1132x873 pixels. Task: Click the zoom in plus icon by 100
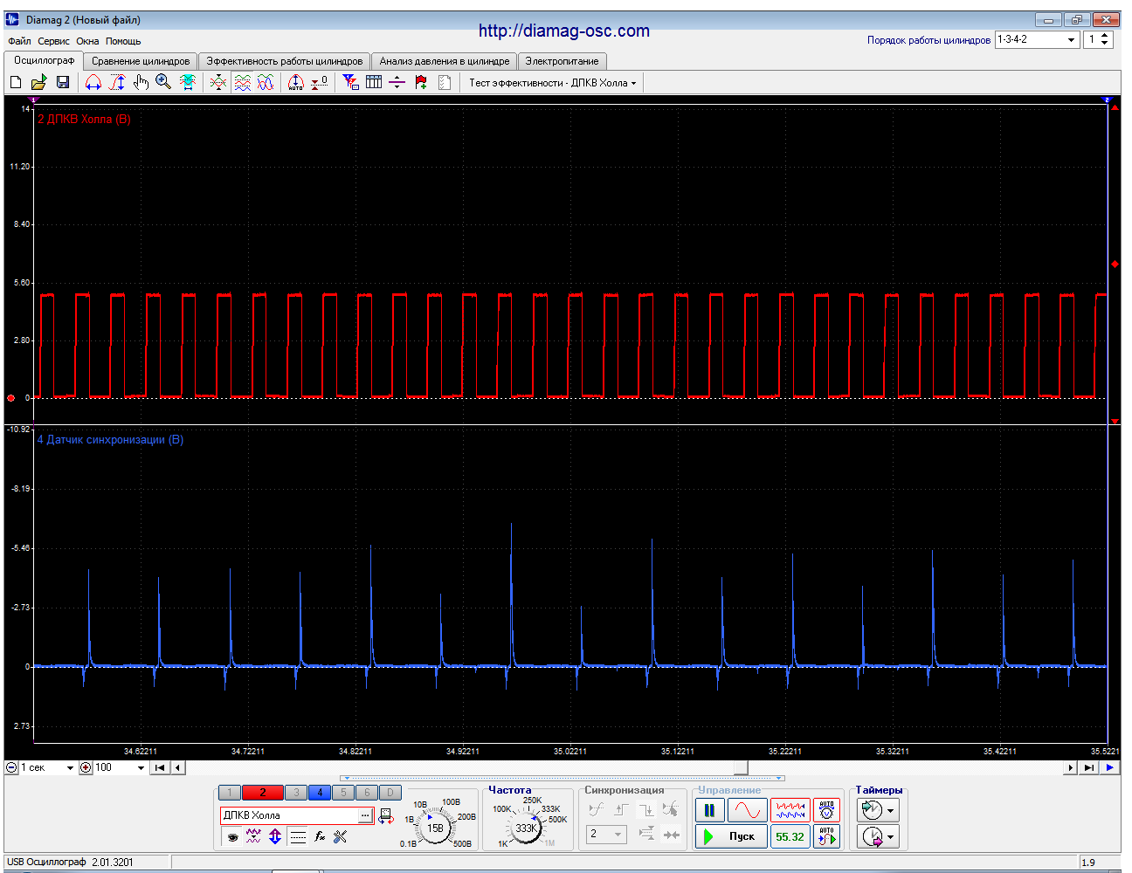pyautogui.click(x=86, y=767)
